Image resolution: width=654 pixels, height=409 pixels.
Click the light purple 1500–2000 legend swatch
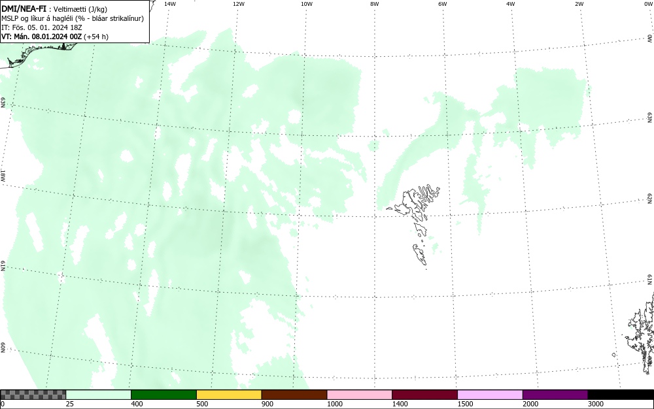[x=490, y=395]
